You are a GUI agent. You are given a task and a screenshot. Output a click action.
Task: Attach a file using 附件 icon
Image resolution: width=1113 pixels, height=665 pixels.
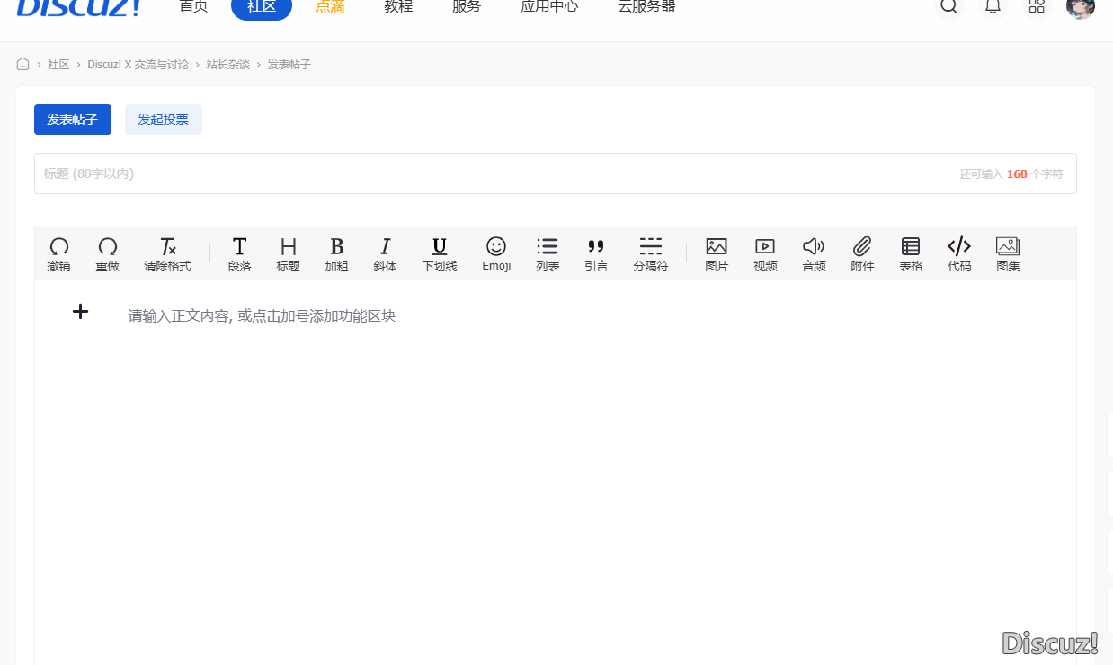pyautogui.click(x=862, y=253)
